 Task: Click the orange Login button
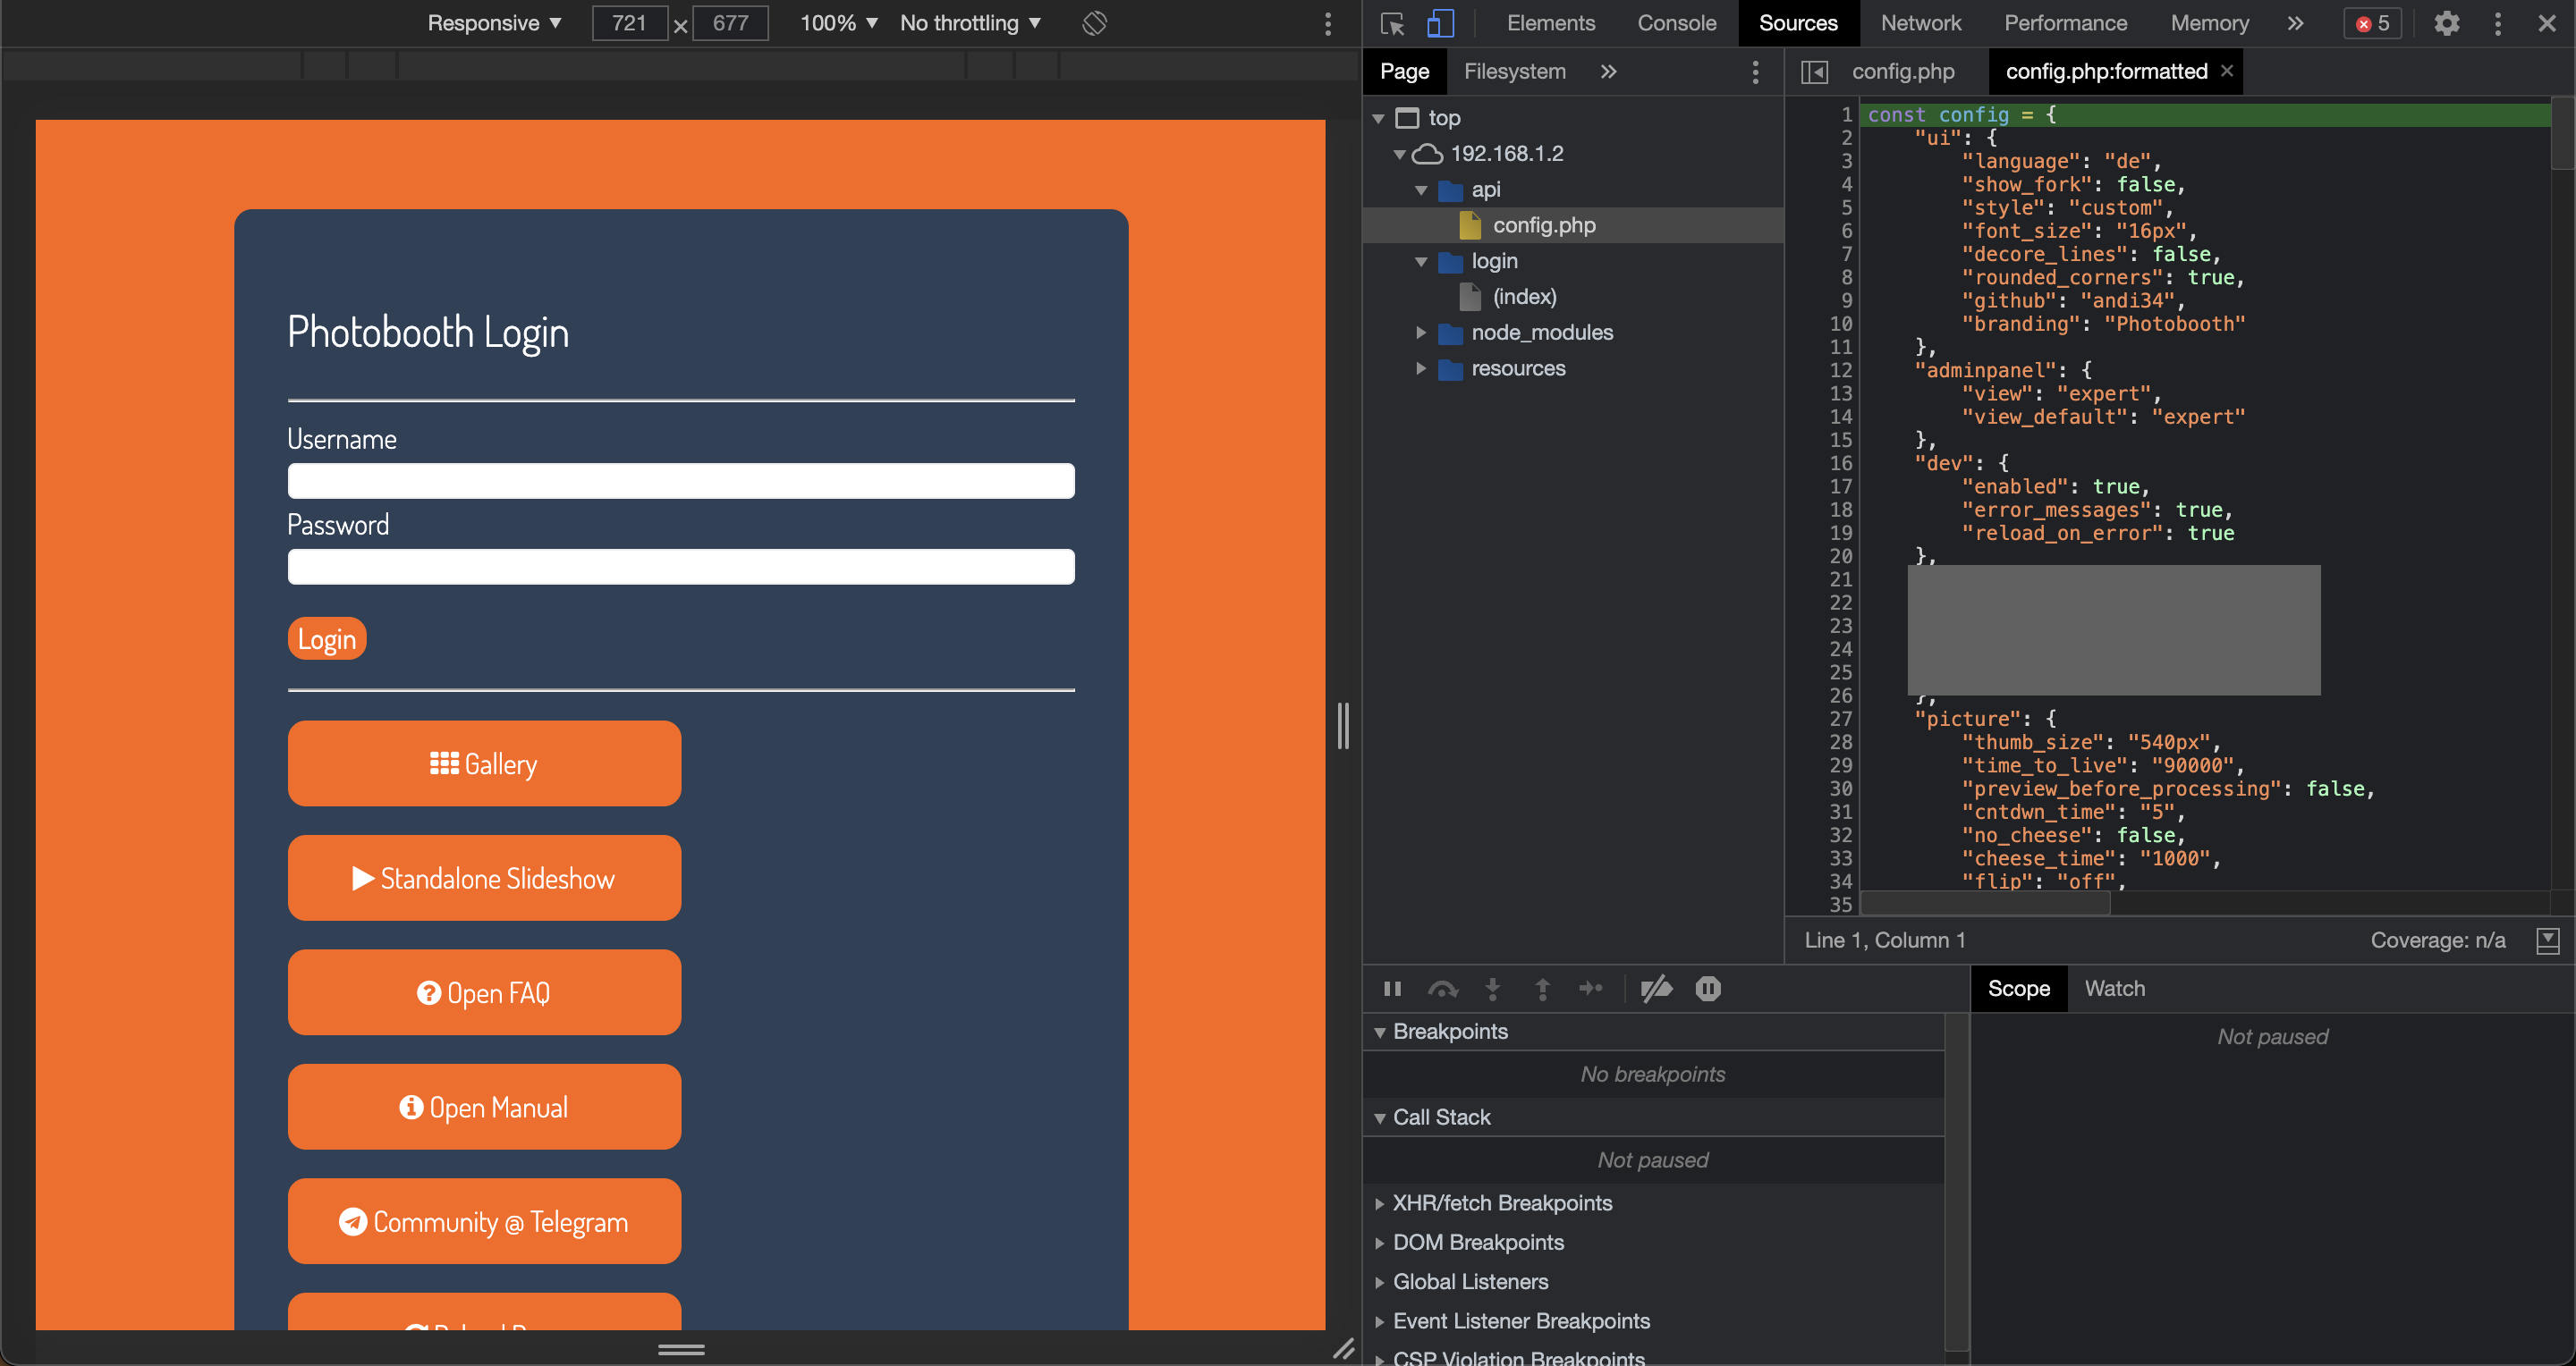click(327, 639)
